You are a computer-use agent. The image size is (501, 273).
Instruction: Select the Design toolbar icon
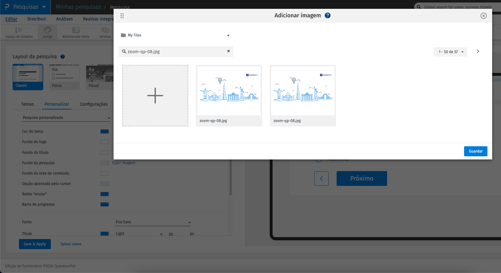coord(48,32)
